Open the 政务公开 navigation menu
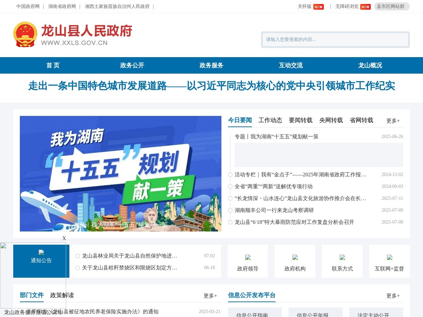 tap(132, 65)
